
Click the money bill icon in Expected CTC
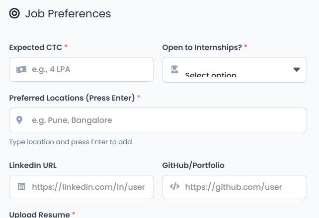tap(21, 69)
